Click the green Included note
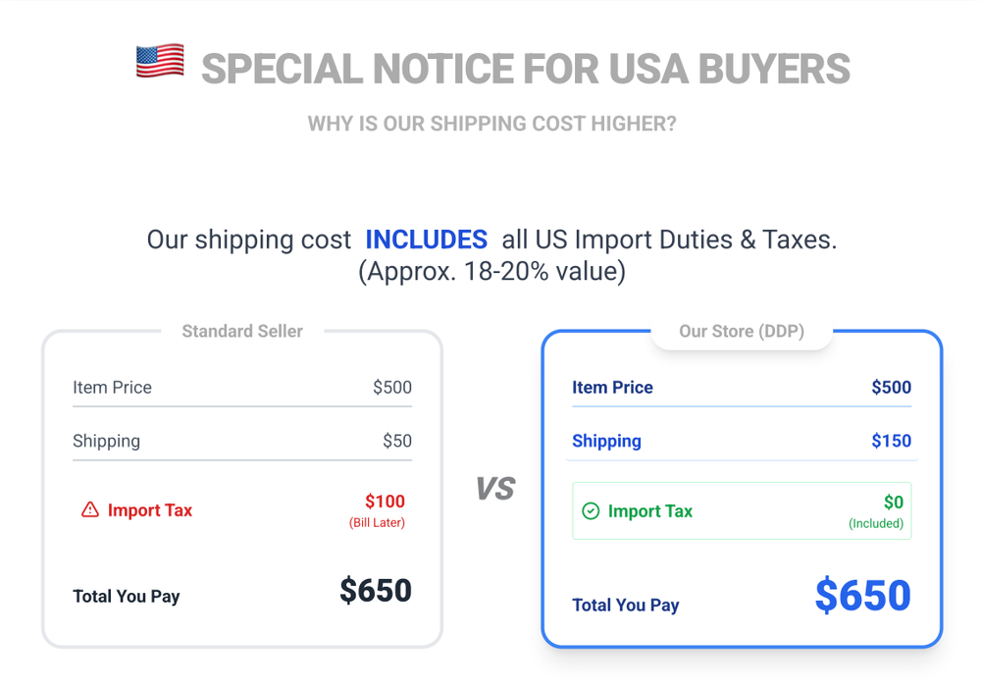The height and width of the screenshot is (689, 981). 876,524
